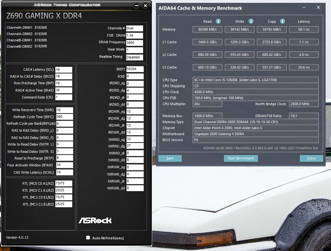Click the DRAM:FSB Ratio 19:1 value

coord(304,116)
